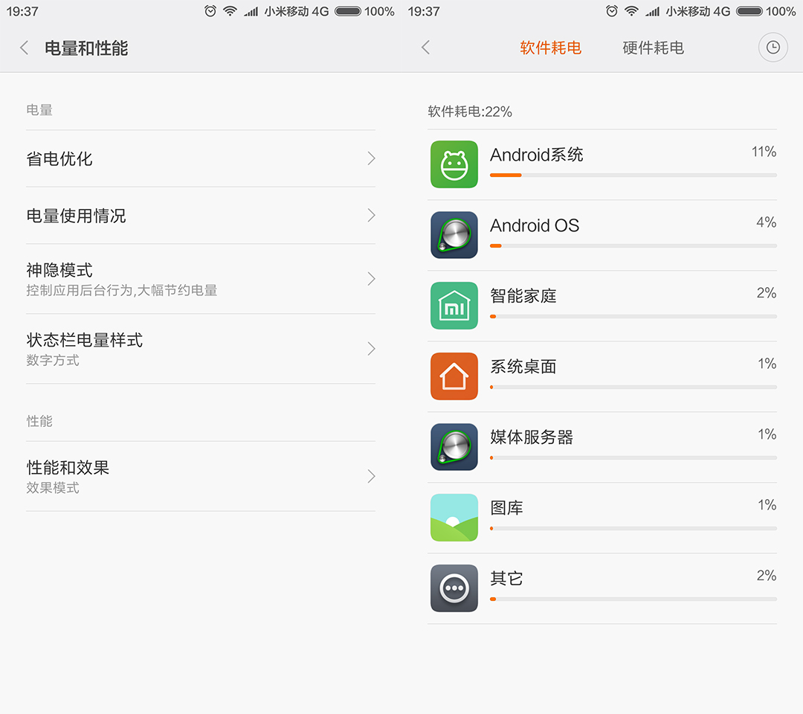Image resolution: width=803 pixels, height=714 pixels.
Task: Tap back arrow beside 软件耗电 tab
Action: pyautogui.click(x=425, y=48)
